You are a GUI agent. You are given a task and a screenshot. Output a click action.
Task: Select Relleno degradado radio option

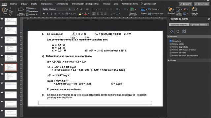coord(171,47)
